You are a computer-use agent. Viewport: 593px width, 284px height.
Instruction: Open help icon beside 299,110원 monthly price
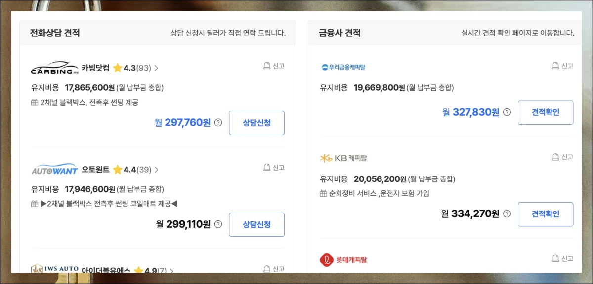(x=218, y=224)
